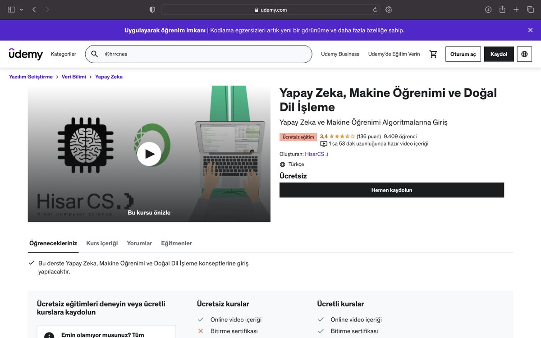Open Udemy'de Eğitim Verin link
541x338 pixels.
pos(394,54)
